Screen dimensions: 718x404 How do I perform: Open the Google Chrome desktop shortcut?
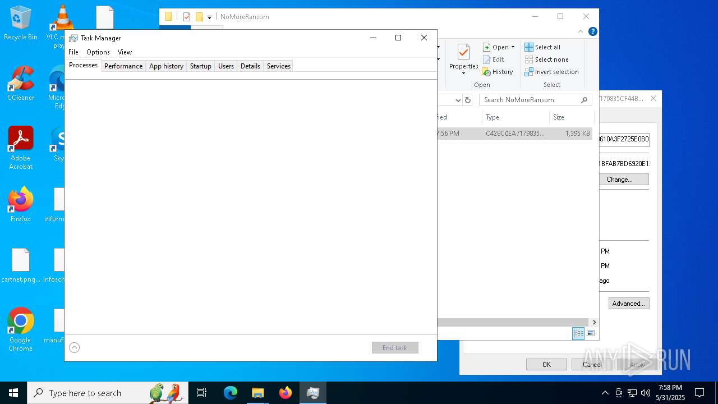pos(21,330)
